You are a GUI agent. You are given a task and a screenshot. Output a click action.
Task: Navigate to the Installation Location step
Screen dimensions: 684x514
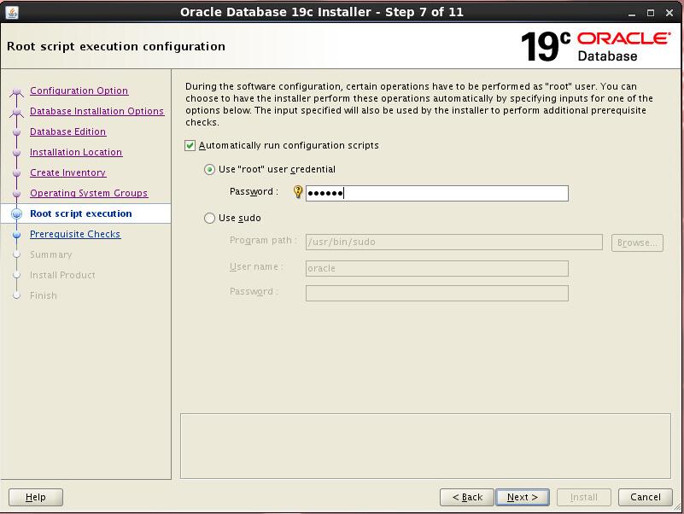pos(76,152)
